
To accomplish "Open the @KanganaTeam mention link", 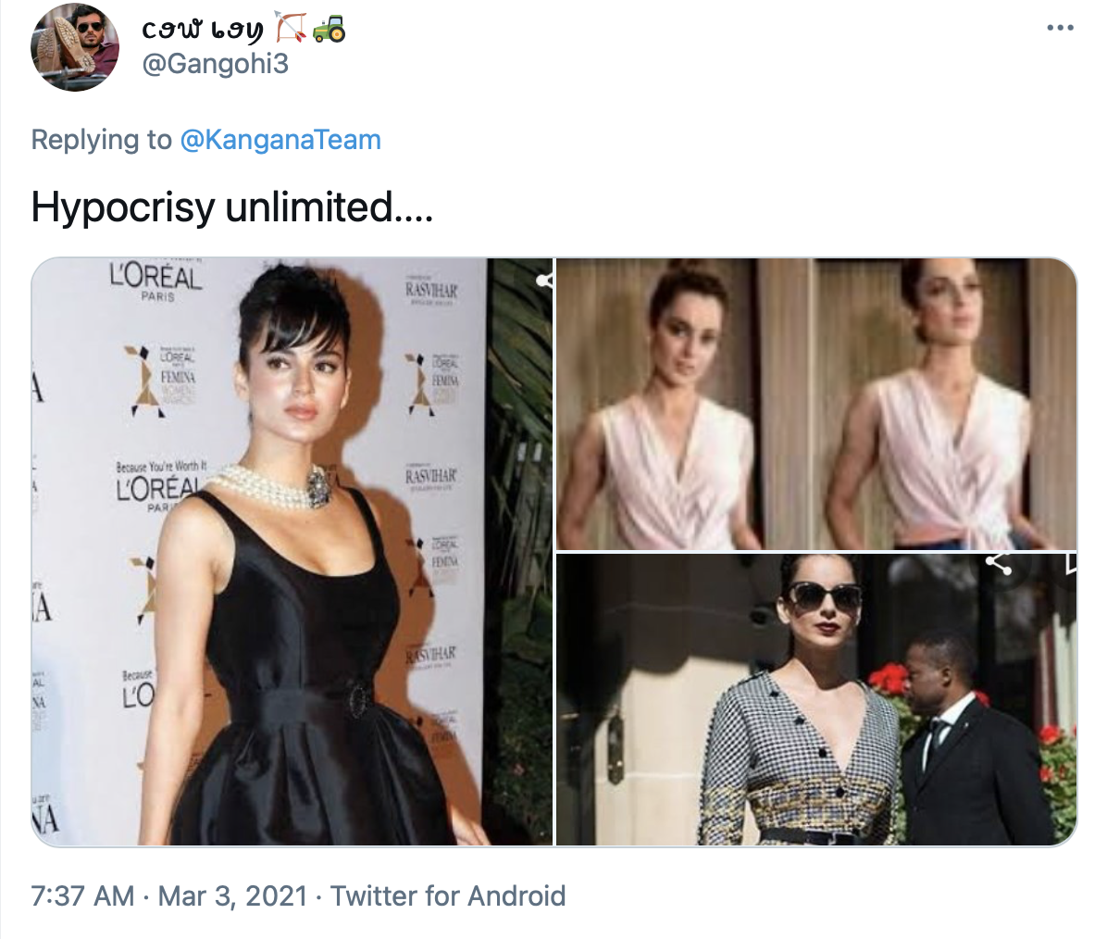I will pyautogui.click(x=280, y=139).
